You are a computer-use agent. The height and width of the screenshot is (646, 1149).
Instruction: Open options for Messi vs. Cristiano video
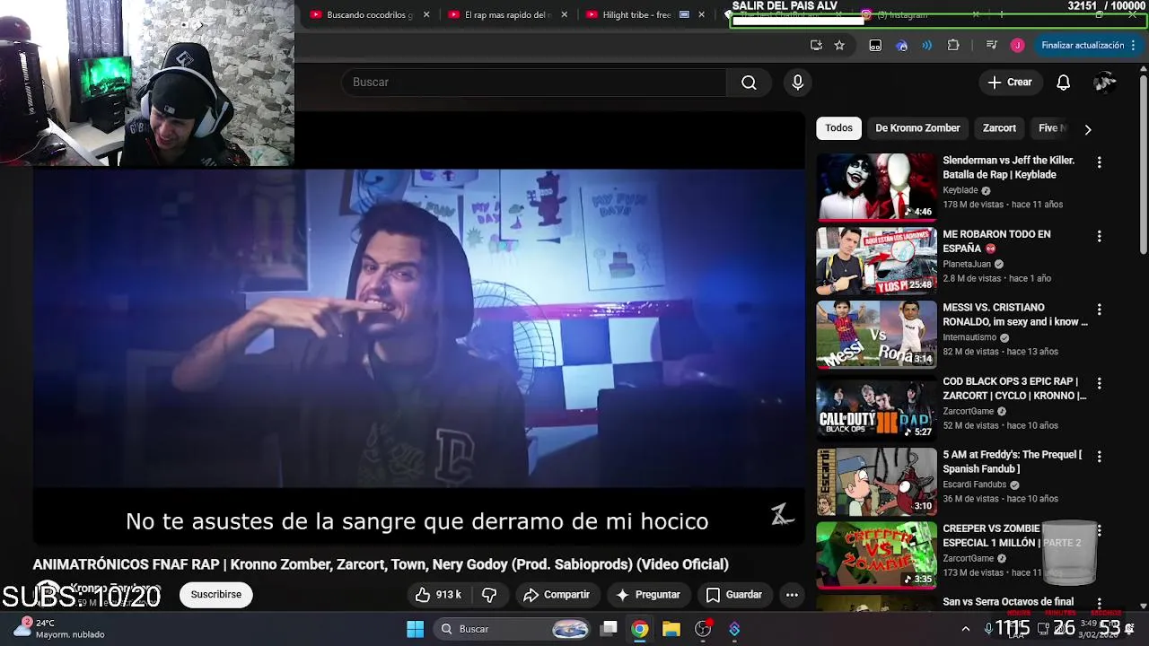(x=1099, y=310)
